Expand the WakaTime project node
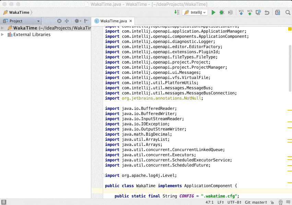292x205 pixels. tap(2, 29)
